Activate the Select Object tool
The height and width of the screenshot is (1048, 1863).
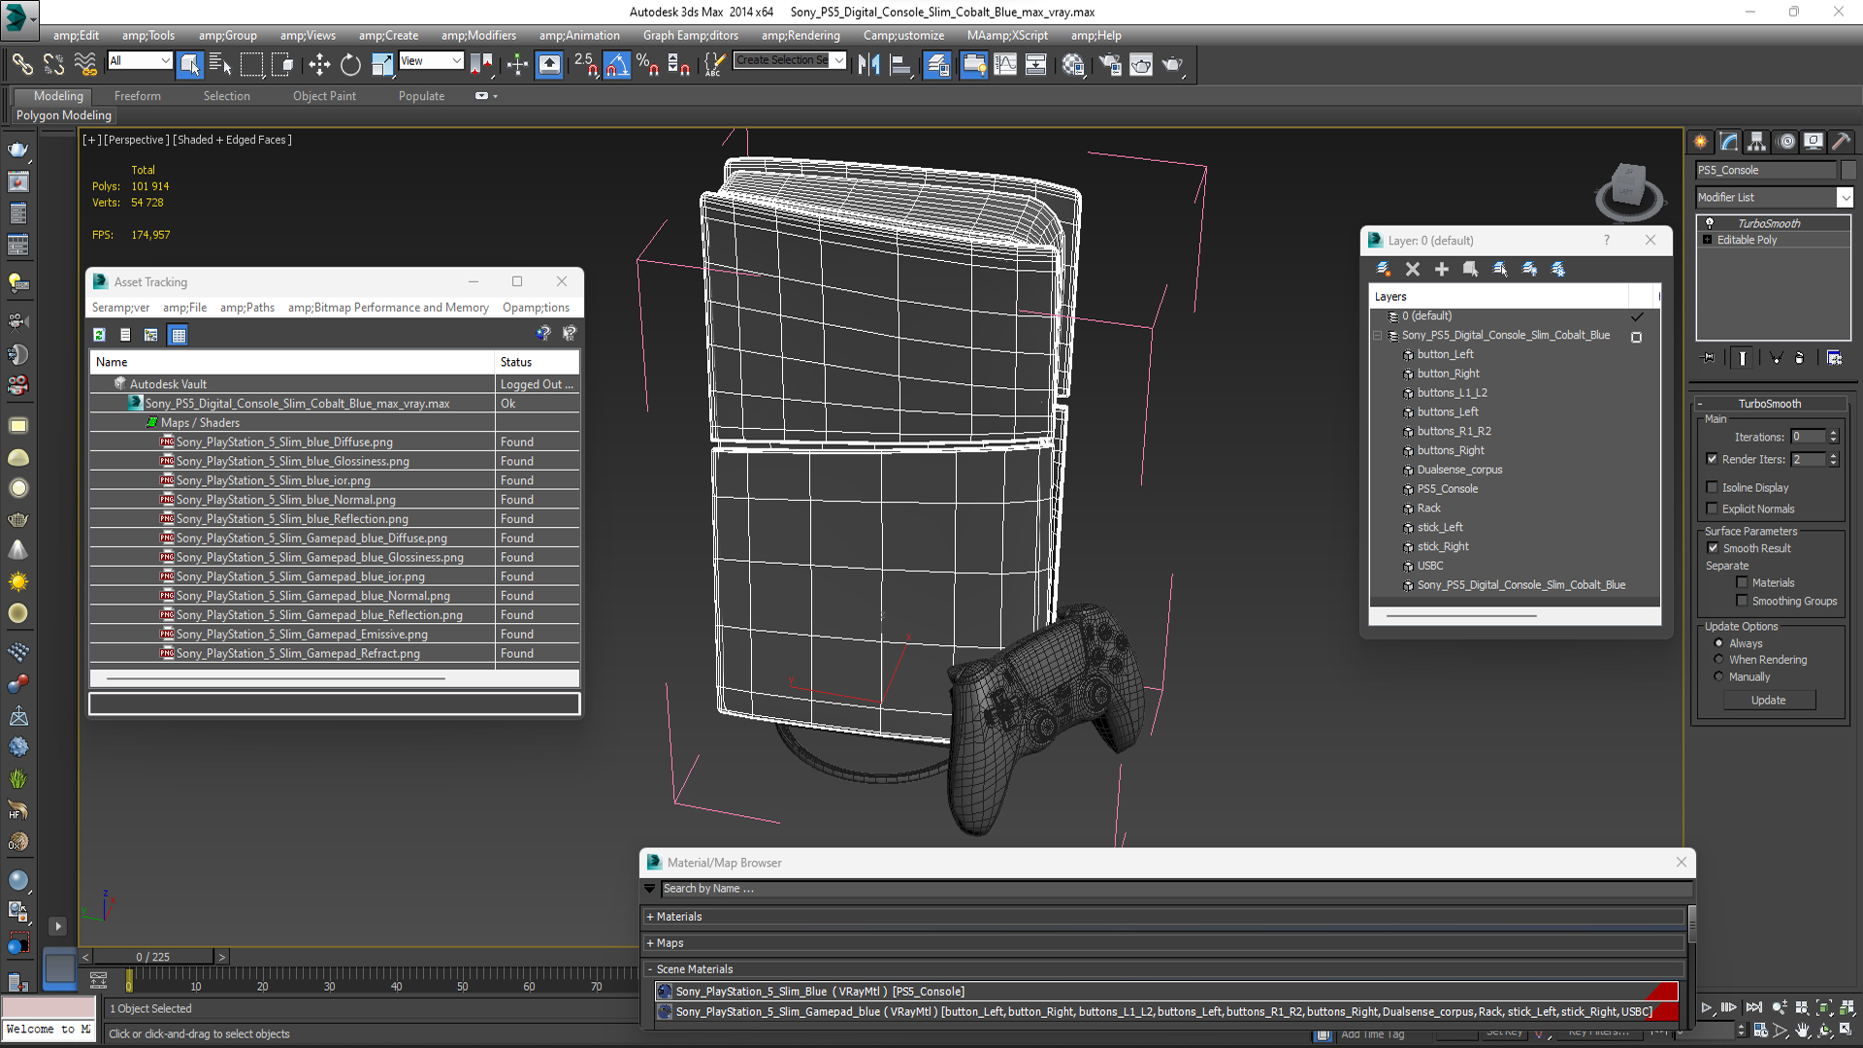click(x=190, y=64)
